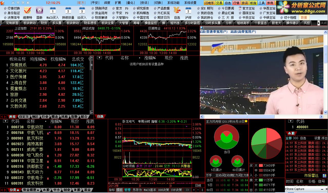Open 决策信号 toolbar item

coord(12,17)
